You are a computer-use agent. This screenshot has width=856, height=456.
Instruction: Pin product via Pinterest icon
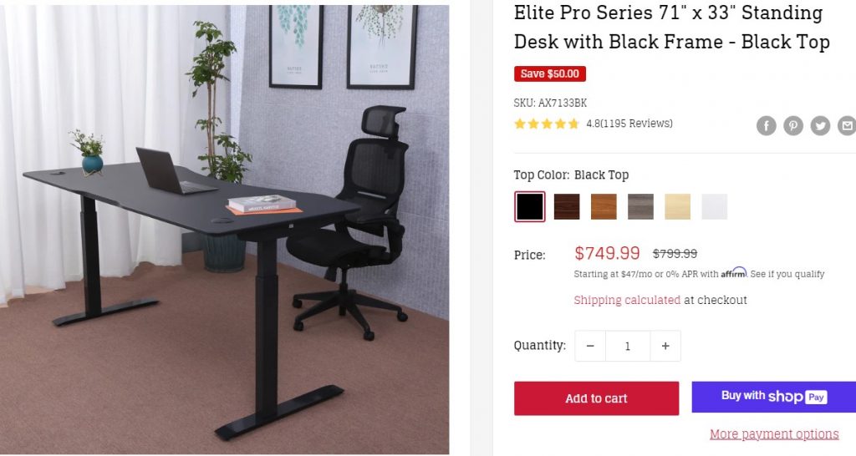pos(793,126)
